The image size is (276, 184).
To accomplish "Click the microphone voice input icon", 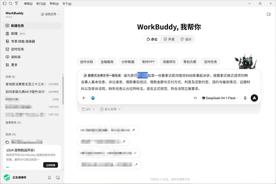I will (x=245, y=98).
